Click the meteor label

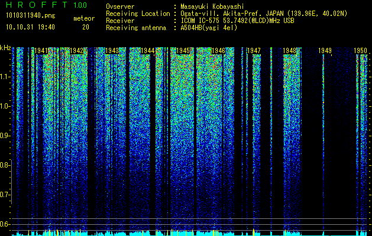tap(84, 18)
